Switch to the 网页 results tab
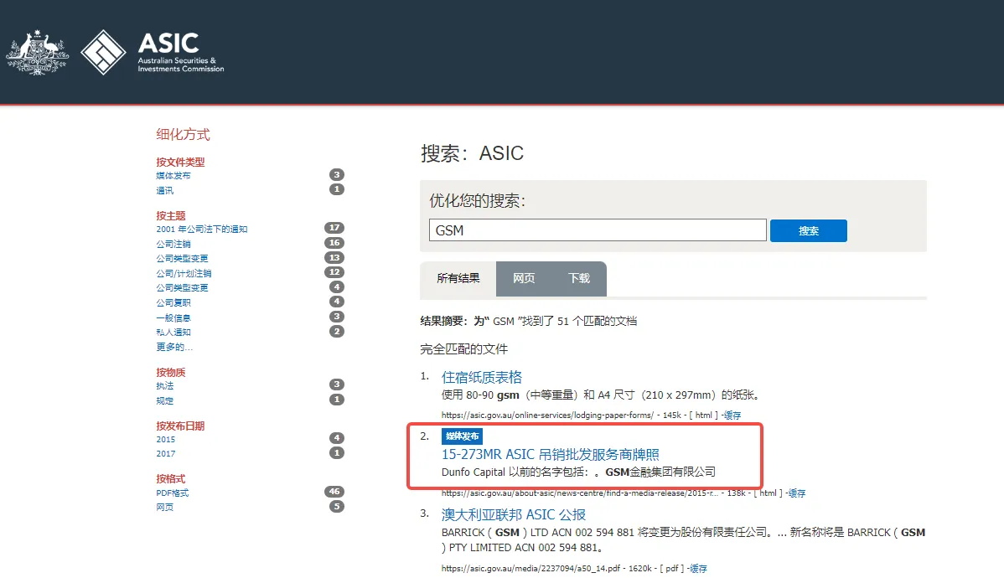 524,278
